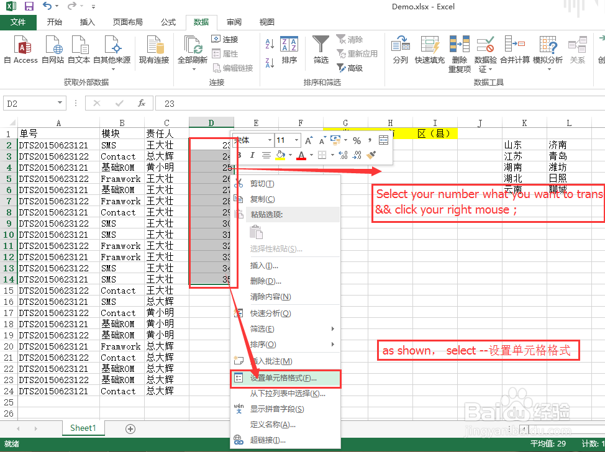Image resolution: width=605 pixels, height=452 pixels.
Task: Choose Delete in the context menu
Action: tap(286, 281)
